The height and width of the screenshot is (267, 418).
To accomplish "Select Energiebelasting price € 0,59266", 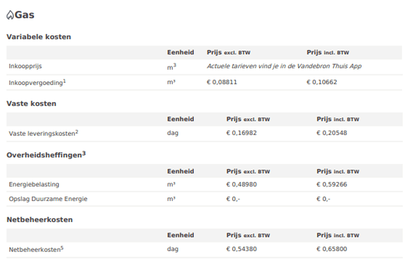I will [x=331, y=184].
